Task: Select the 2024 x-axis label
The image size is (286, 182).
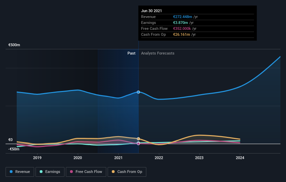Action: (x=240, y=158)
